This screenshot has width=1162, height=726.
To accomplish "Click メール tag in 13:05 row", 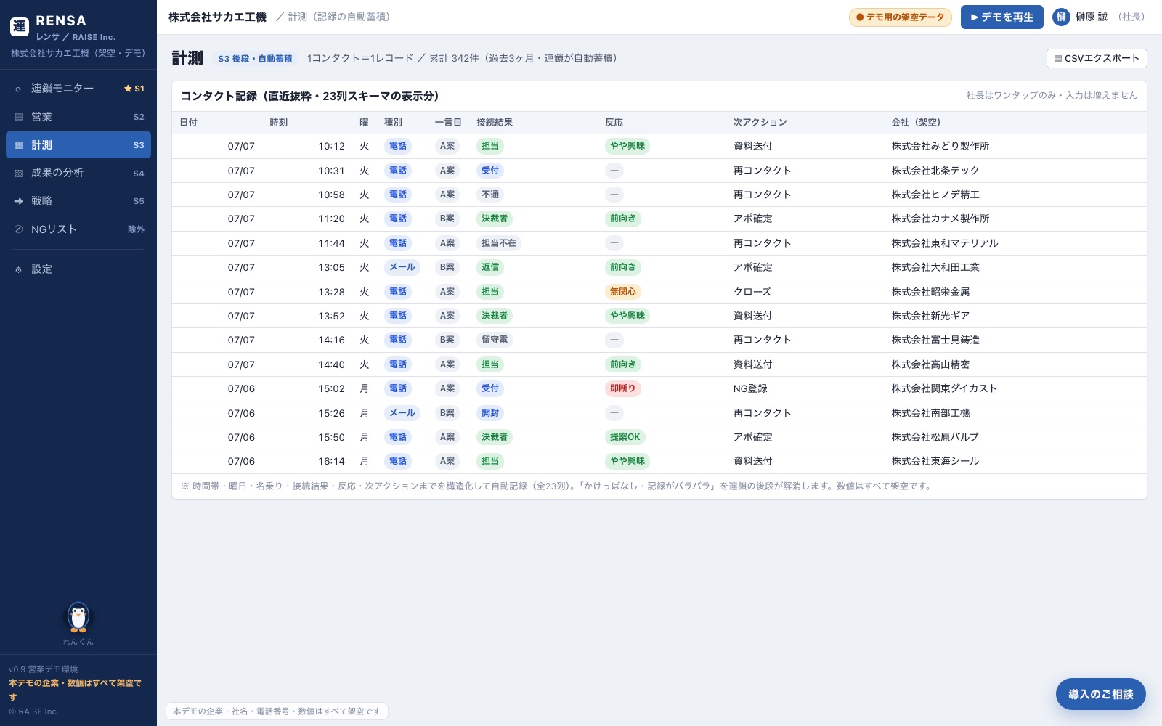I will 402,267.
